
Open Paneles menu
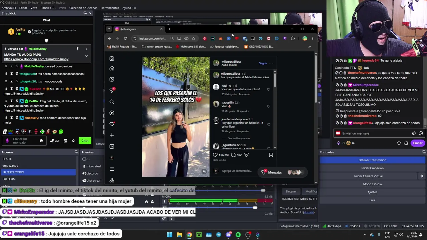pos(48,8)
